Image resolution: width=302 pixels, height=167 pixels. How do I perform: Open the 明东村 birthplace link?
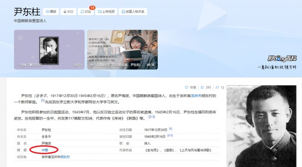[x=65, y=157]
